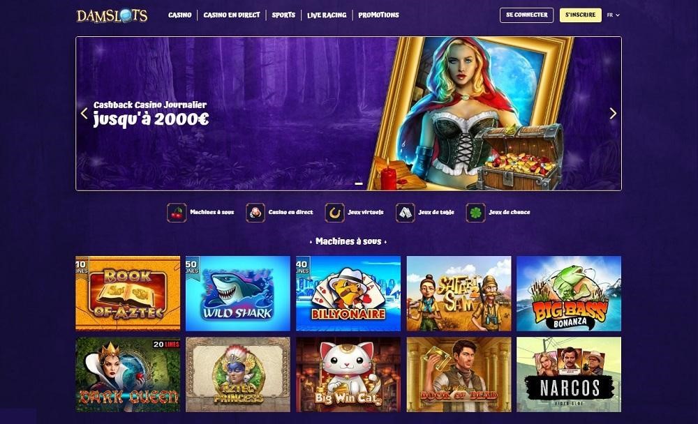This screenshot has height=424, width=698.
Task: Go to the Promotions menu item
Action: coord(378,15)
